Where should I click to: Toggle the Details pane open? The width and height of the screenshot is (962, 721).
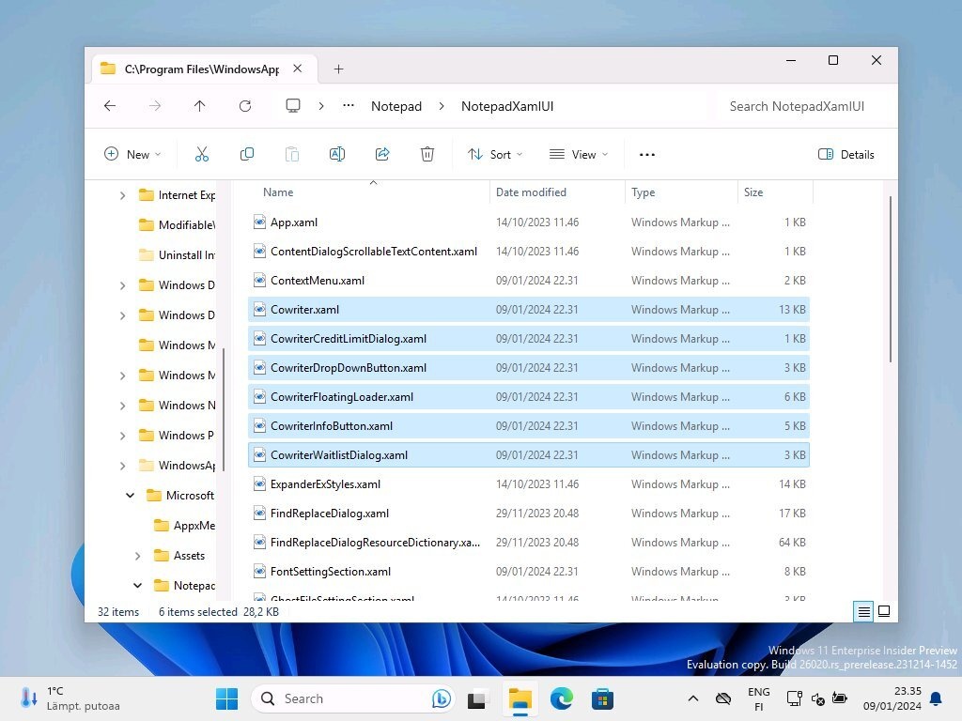[845, 154]
